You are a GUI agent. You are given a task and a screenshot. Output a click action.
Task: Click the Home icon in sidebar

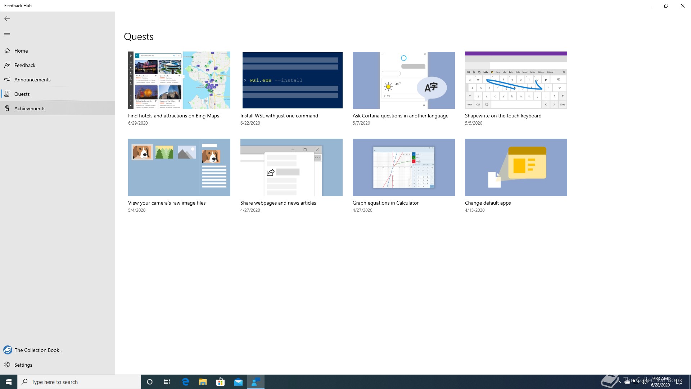coord(7,51)
